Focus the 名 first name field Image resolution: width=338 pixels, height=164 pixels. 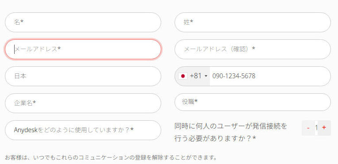[83, 22]
